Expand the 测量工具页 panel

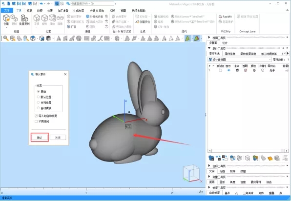(x=209, y=177)
